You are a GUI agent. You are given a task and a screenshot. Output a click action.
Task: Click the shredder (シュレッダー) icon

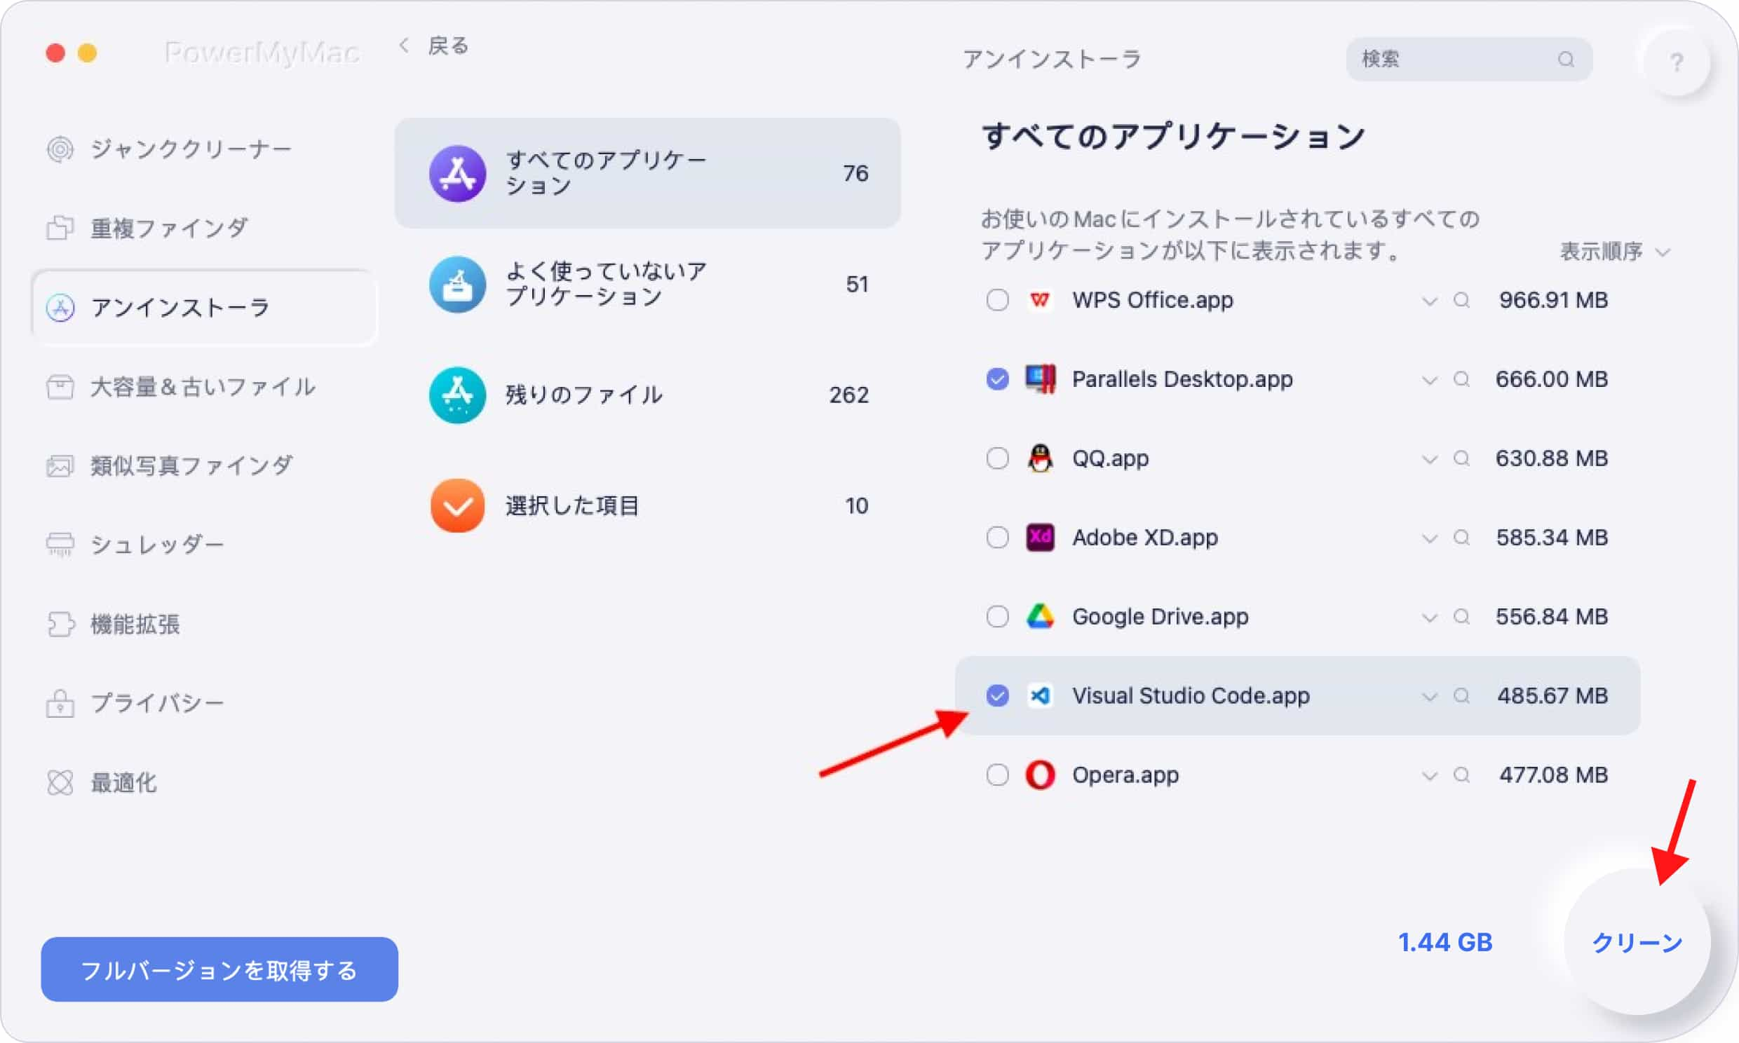point(60,545)
